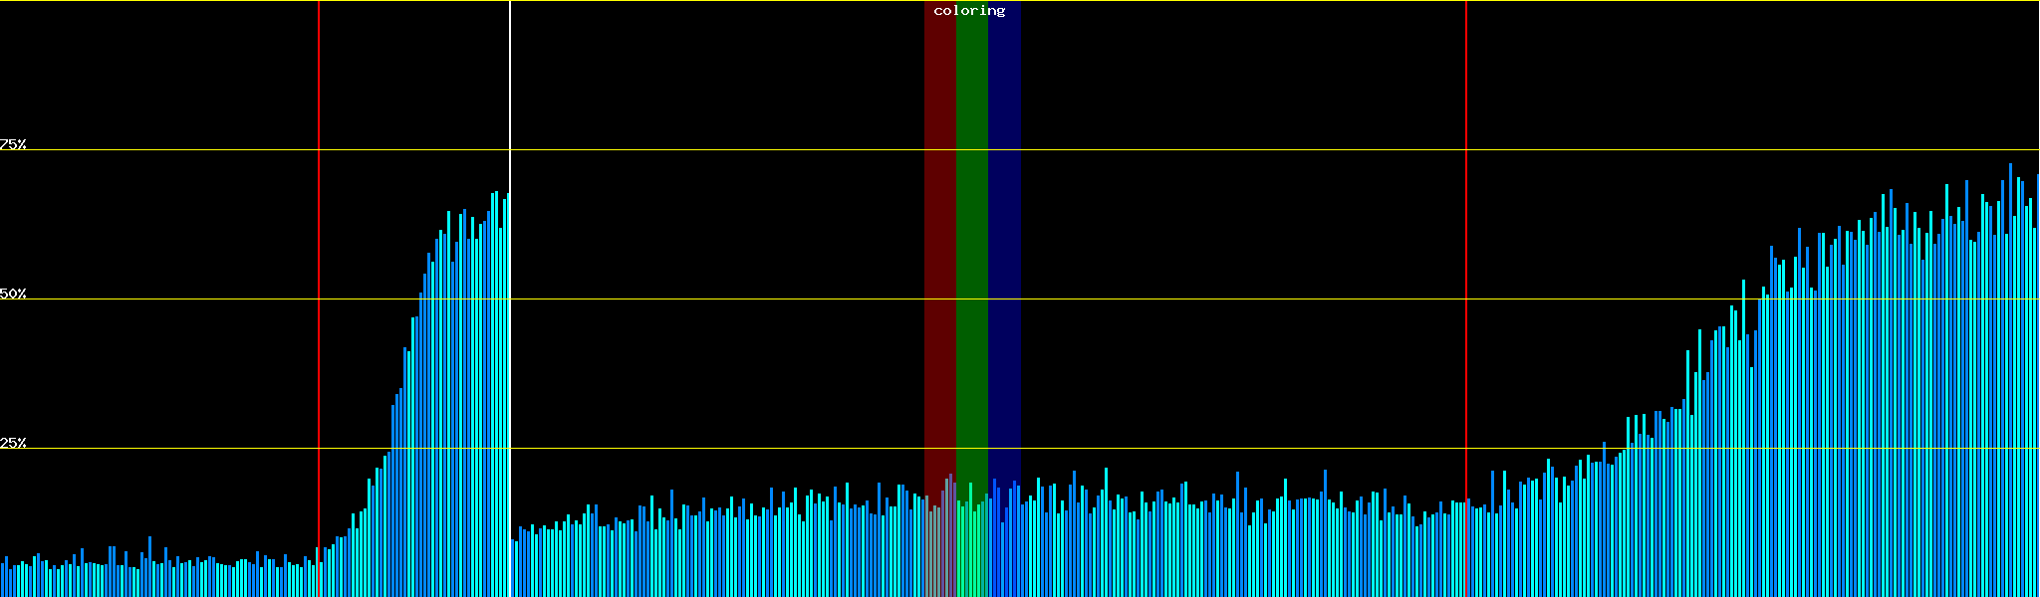Select the dark green coloring band
Viewport: 2040px width, 597px height.
pyautogui.click(x=971, y=249)
